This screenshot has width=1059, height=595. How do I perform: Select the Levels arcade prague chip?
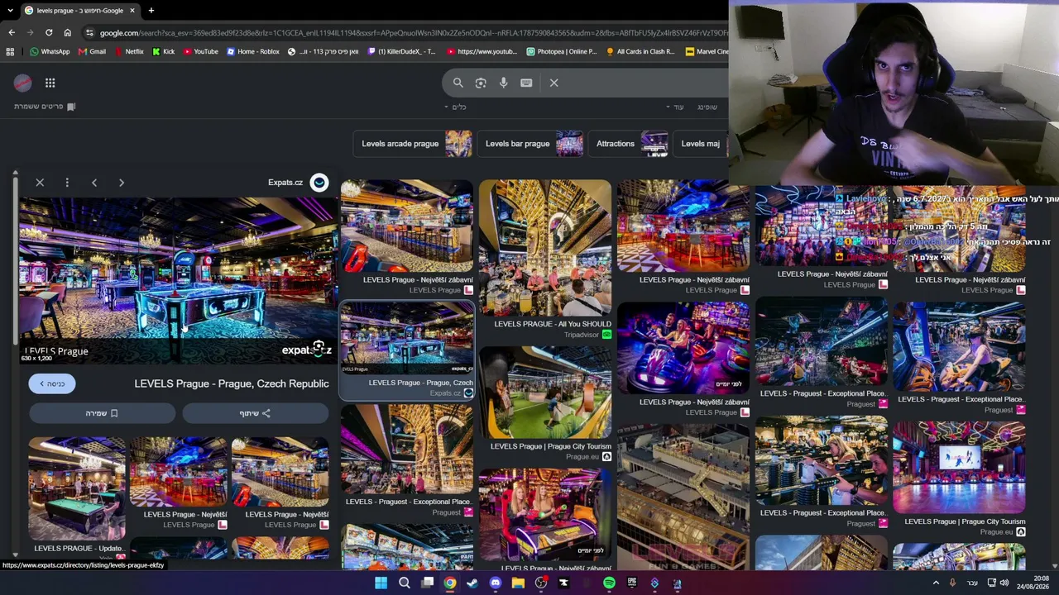pyautogui.click(x=413, y=144)
